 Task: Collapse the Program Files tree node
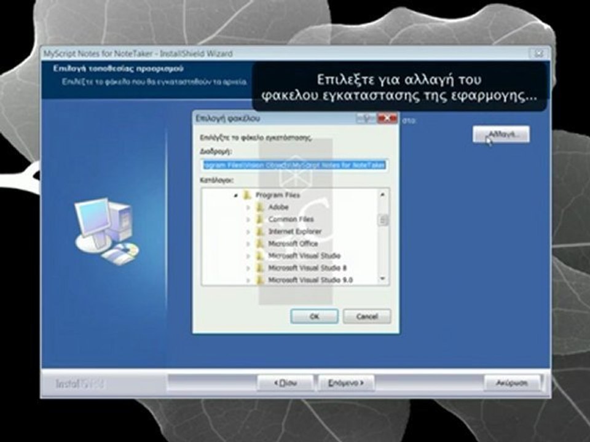(236, 195)
